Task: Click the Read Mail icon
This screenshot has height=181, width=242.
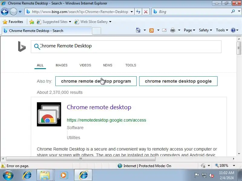Action: [164, 30]
